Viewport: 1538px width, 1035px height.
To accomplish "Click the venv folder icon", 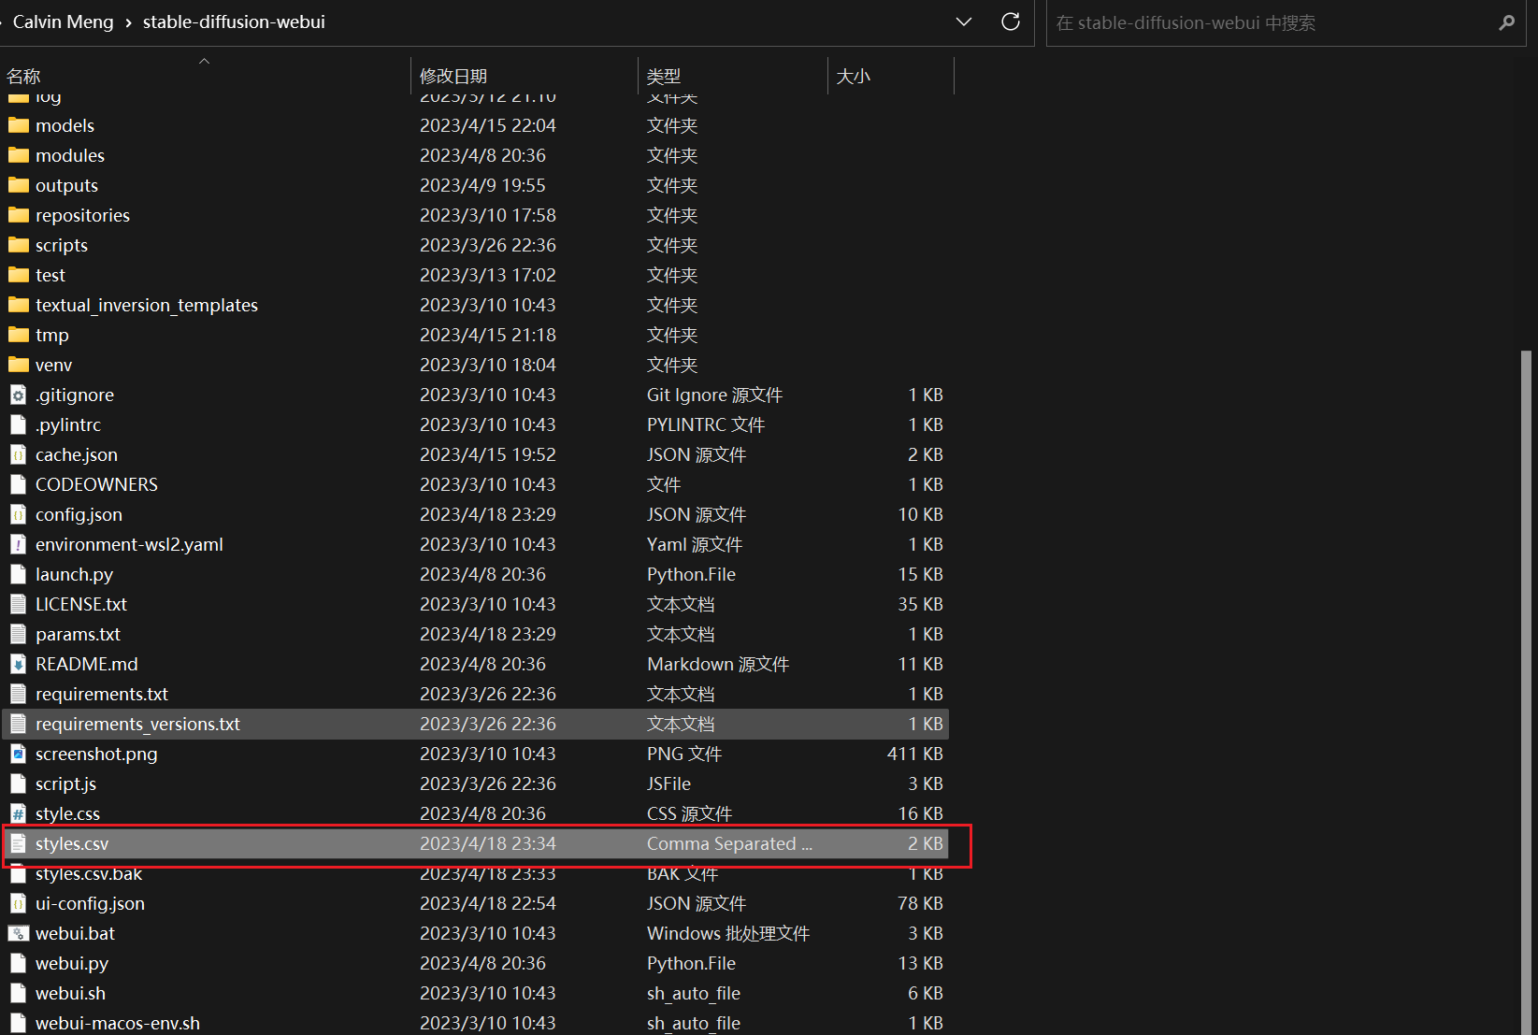I will click(x=19, y=365).
